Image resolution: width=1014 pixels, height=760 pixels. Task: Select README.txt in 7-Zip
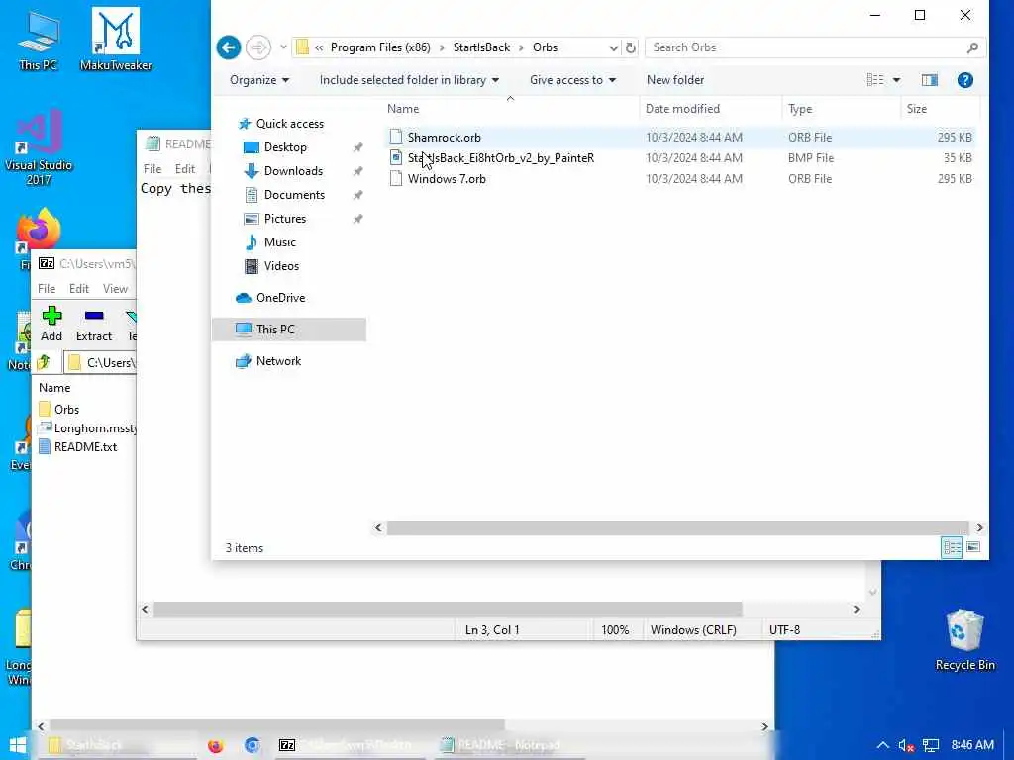pos(77,446)
